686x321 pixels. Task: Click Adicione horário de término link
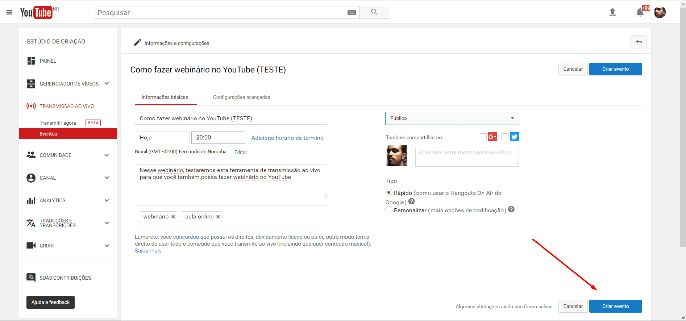287,138
